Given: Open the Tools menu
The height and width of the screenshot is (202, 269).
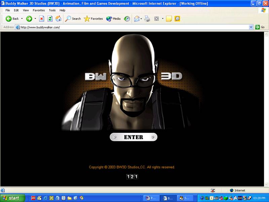Looking at the screenshot, I should coord(52,10).
